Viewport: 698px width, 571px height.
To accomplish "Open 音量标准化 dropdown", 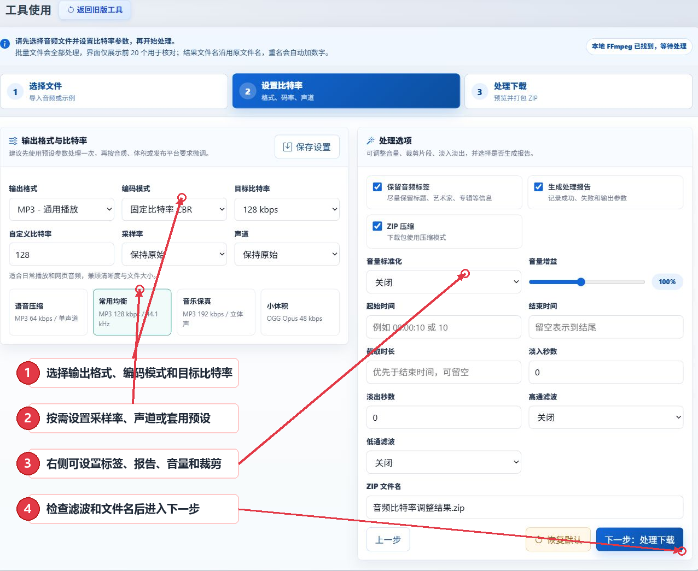I will click(x=444, y=282).
